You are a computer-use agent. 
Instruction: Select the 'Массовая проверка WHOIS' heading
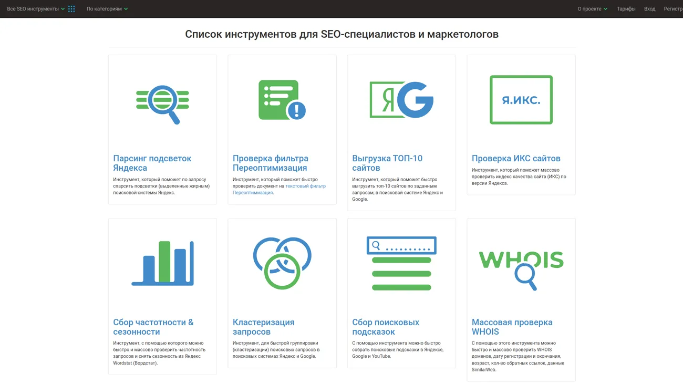512,327
